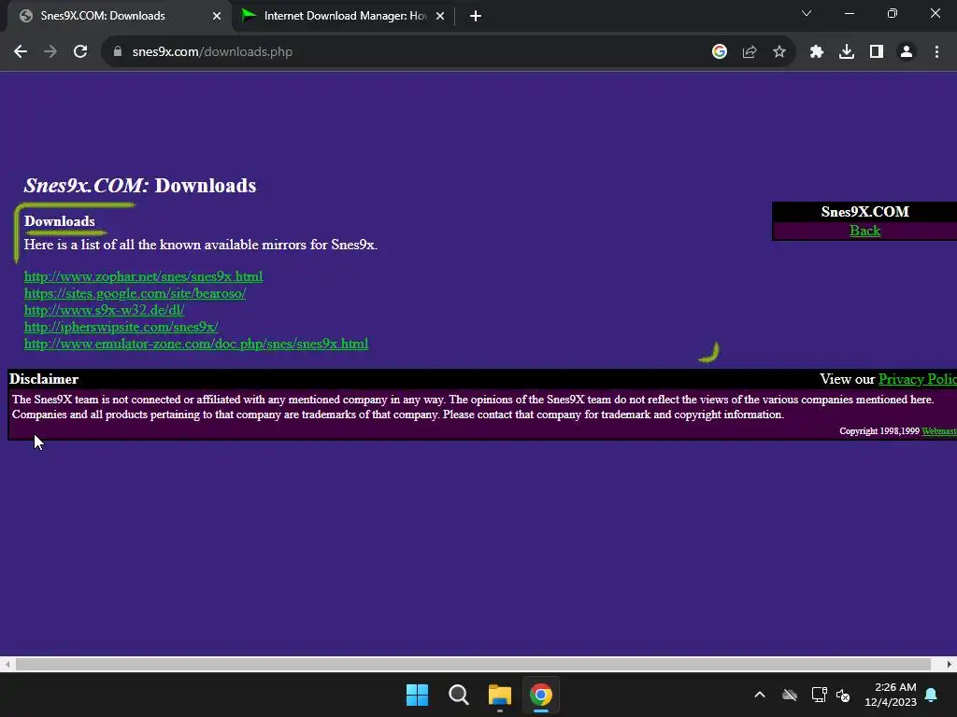
Task: Expand the tab search chevron
Action: click(807, 13)
